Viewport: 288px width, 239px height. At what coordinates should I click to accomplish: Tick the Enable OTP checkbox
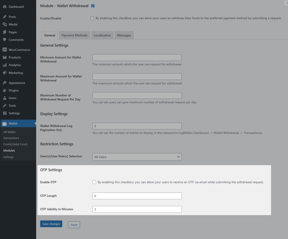(x=94, y=182)
